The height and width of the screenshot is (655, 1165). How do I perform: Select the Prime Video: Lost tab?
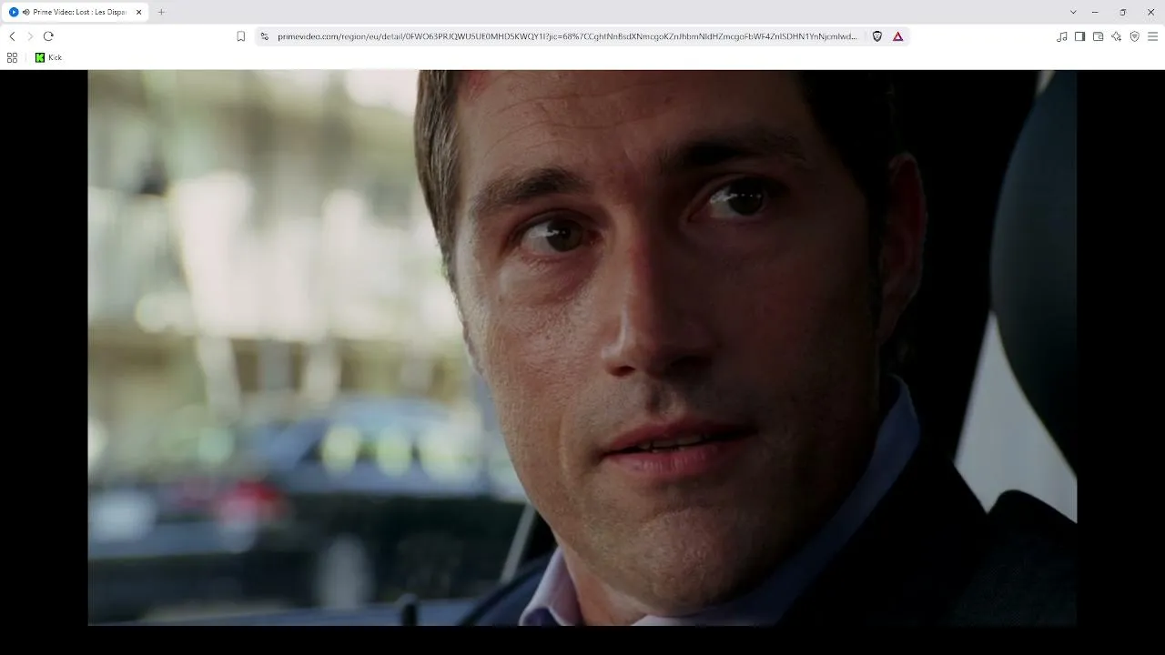tap(76, 12)
